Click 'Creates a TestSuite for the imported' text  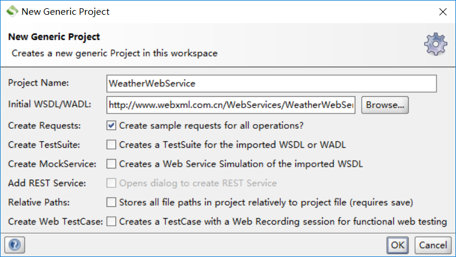click(232, 145)
